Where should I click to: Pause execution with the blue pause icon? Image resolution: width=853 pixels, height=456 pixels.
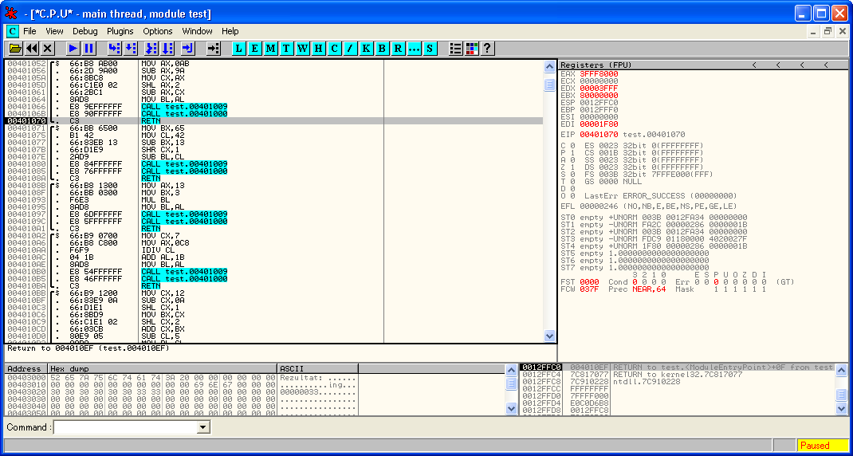tap(89, 49)
